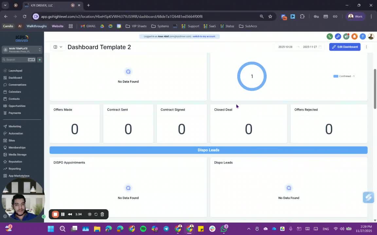Click the page vertical scrollbar
377x235 pixels.
click(375, 89)
